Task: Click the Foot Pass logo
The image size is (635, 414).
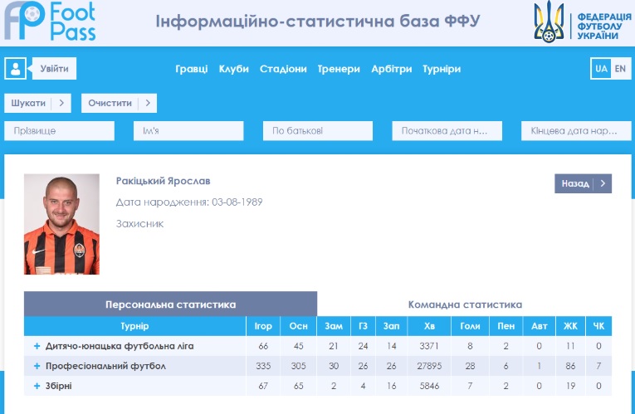Action: click(50, 22)
